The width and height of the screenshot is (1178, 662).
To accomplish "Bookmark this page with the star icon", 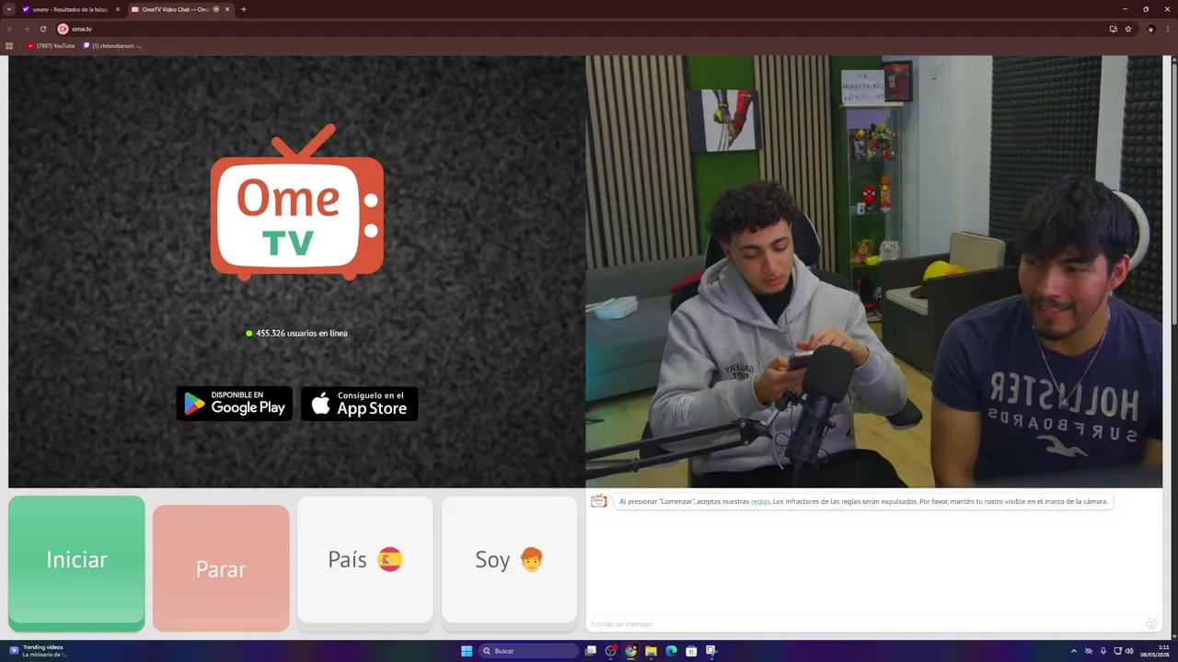I will point(1128,29).
